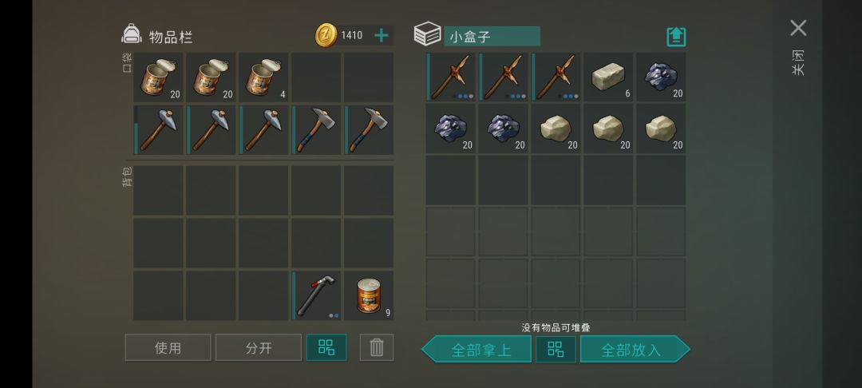862x388 pixels.
Task: Select the opened can stack of 4
Action: (x=263, y=77)
